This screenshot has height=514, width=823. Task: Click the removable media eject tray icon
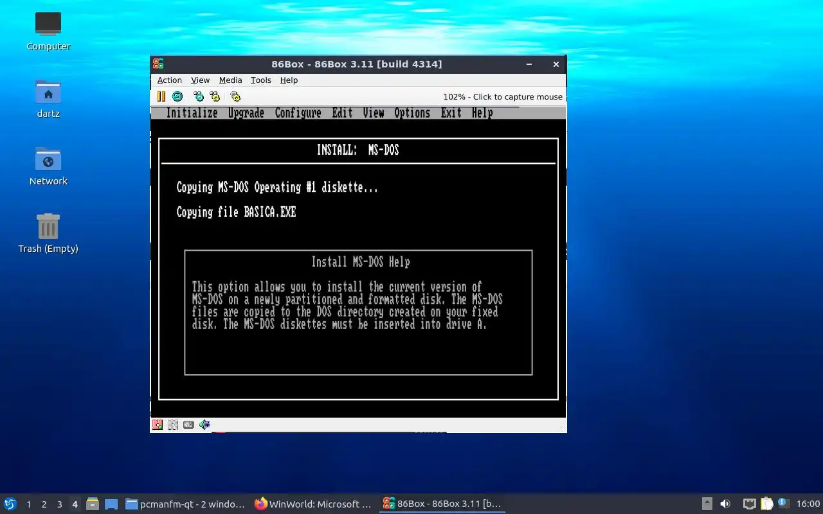707,504
